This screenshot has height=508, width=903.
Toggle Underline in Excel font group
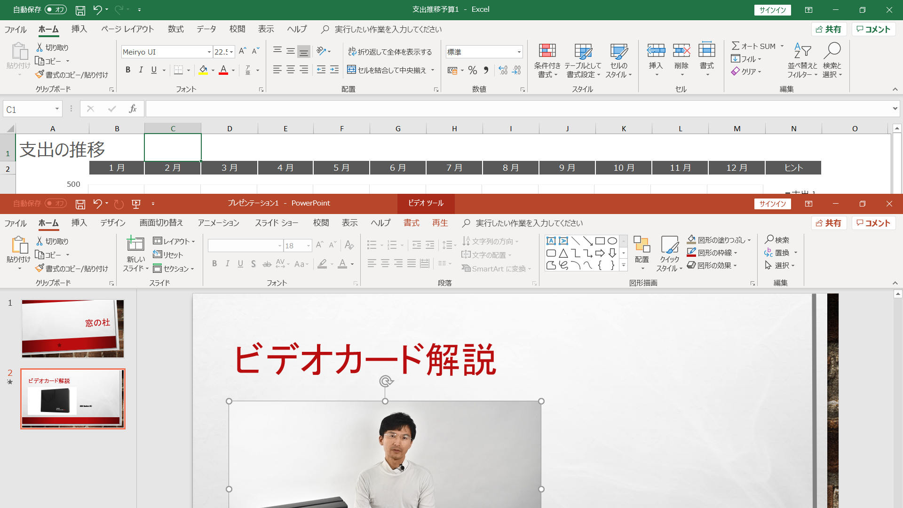[x=154, y=70]
